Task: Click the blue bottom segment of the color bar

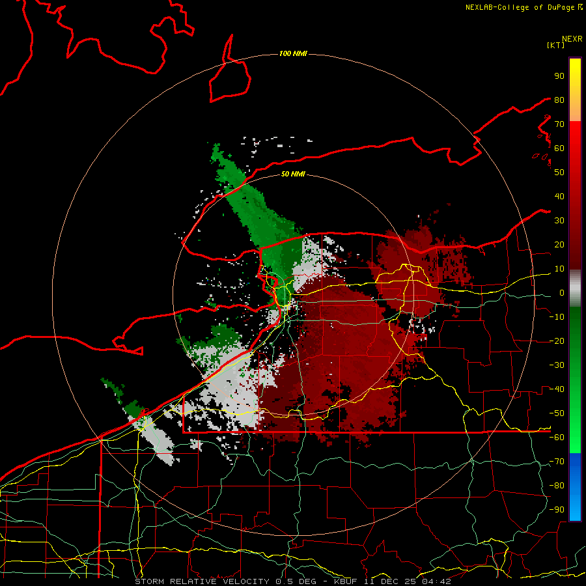Action: pyautogui.click(x=575, y=487)
